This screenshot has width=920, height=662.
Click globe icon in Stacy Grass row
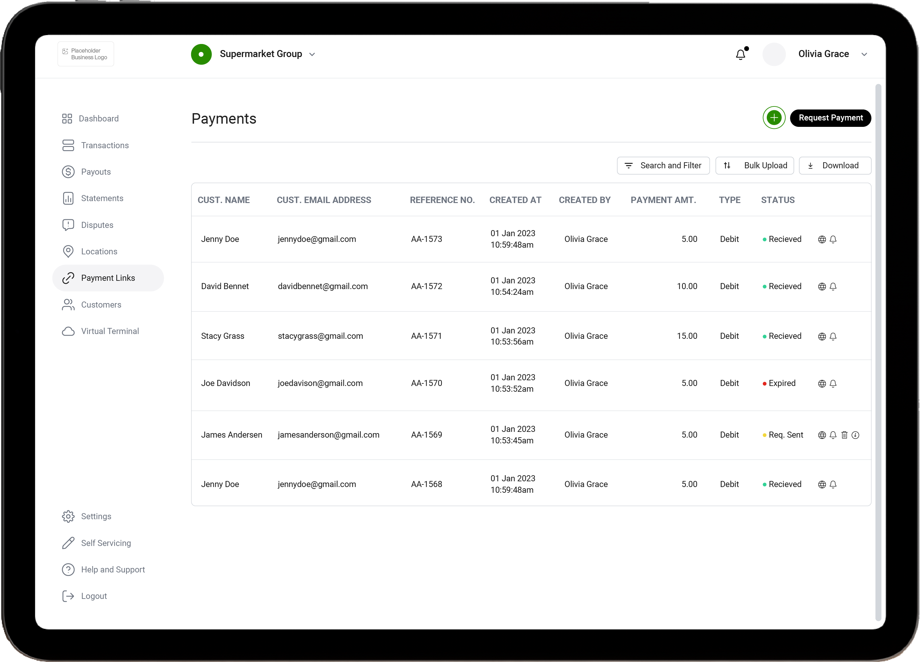pos(822,337)
